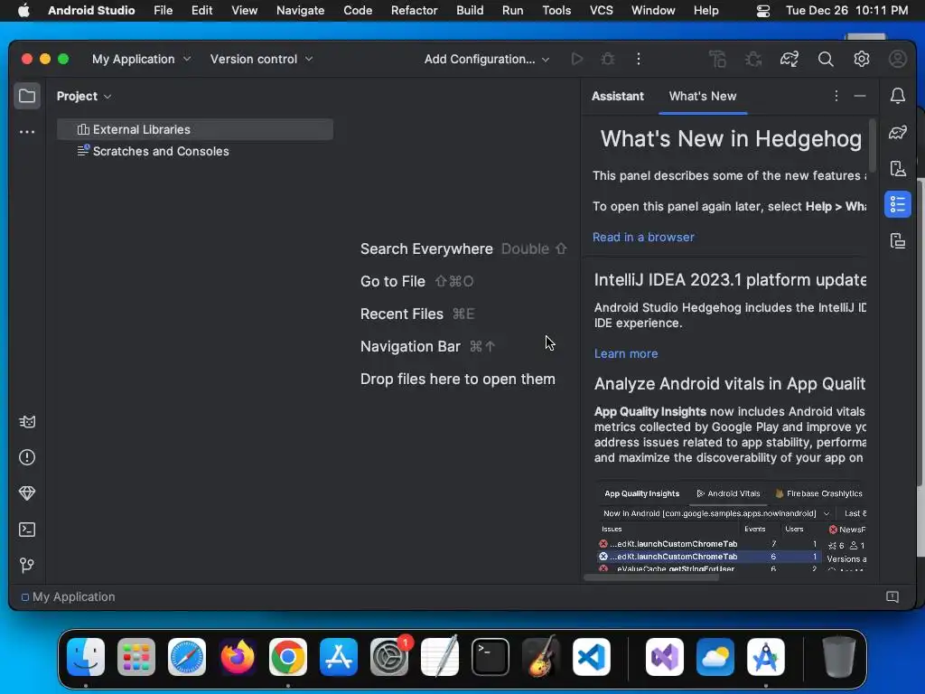
Task: Open Device Explorer icon on right sidebar
Action: pyautogui.click(x=898, y=240)
